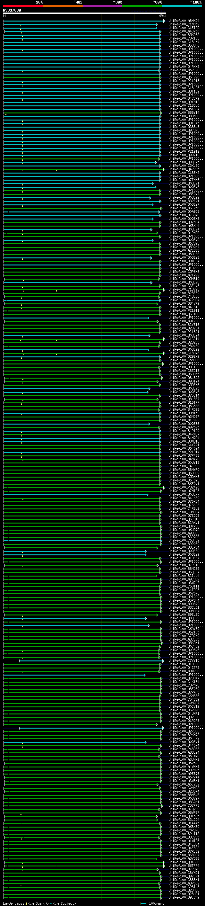Select the UniRef100_A5E0Y7 label
The width and height of the screenshot is (205, 906).
click(x=184, y=194)
